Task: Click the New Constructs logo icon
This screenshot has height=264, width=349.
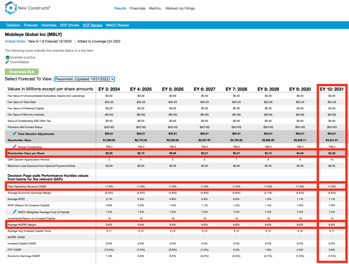Action: (11, 8)
